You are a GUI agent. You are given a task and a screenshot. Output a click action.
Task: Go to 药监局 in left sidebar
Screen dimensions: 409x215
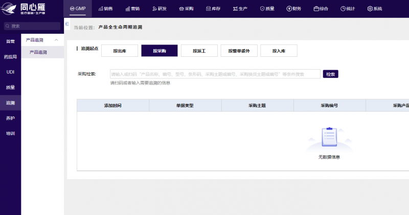click(10, 57)
